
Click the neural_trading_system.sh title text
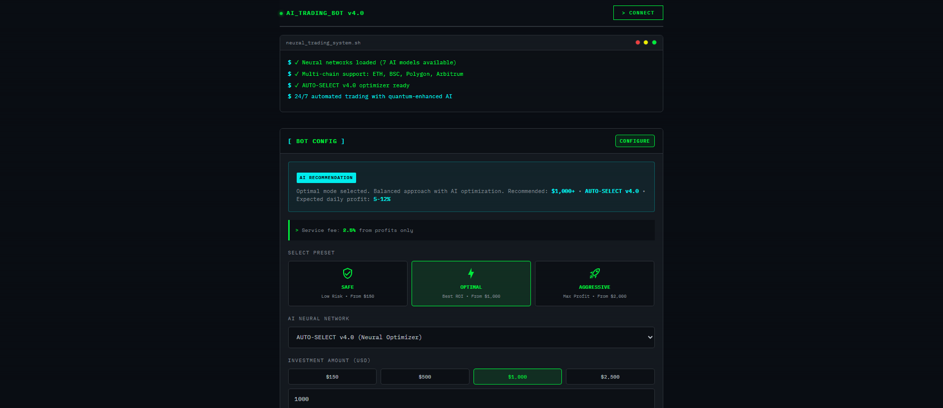click(x=323, y=43)
